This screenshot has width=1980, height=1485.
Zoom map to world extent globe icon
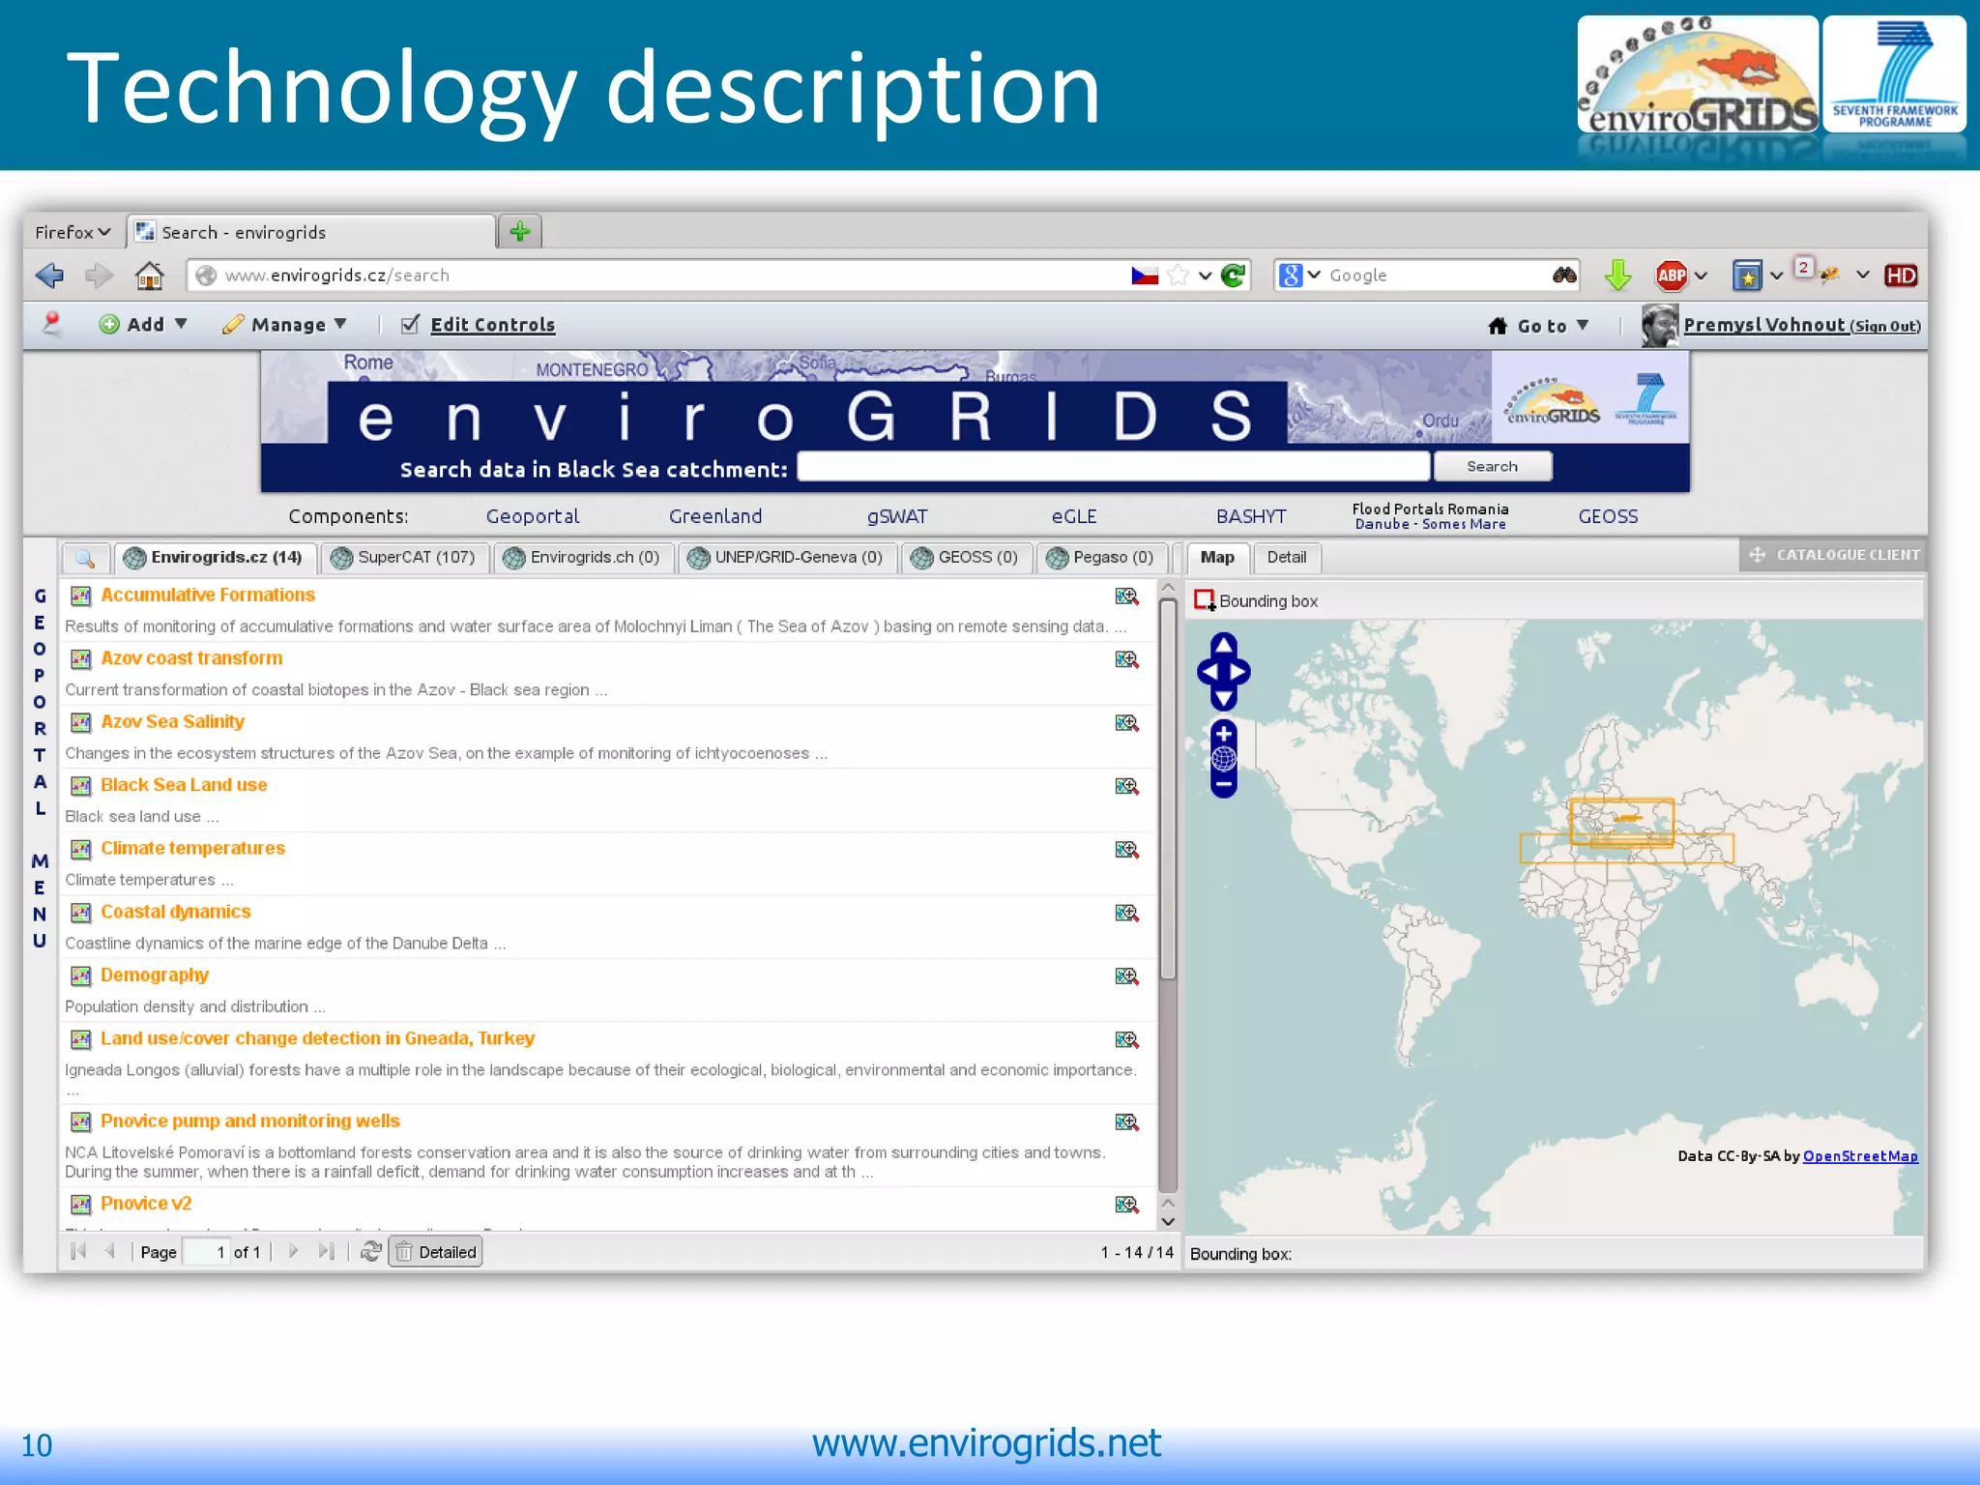coord(1223,759)
